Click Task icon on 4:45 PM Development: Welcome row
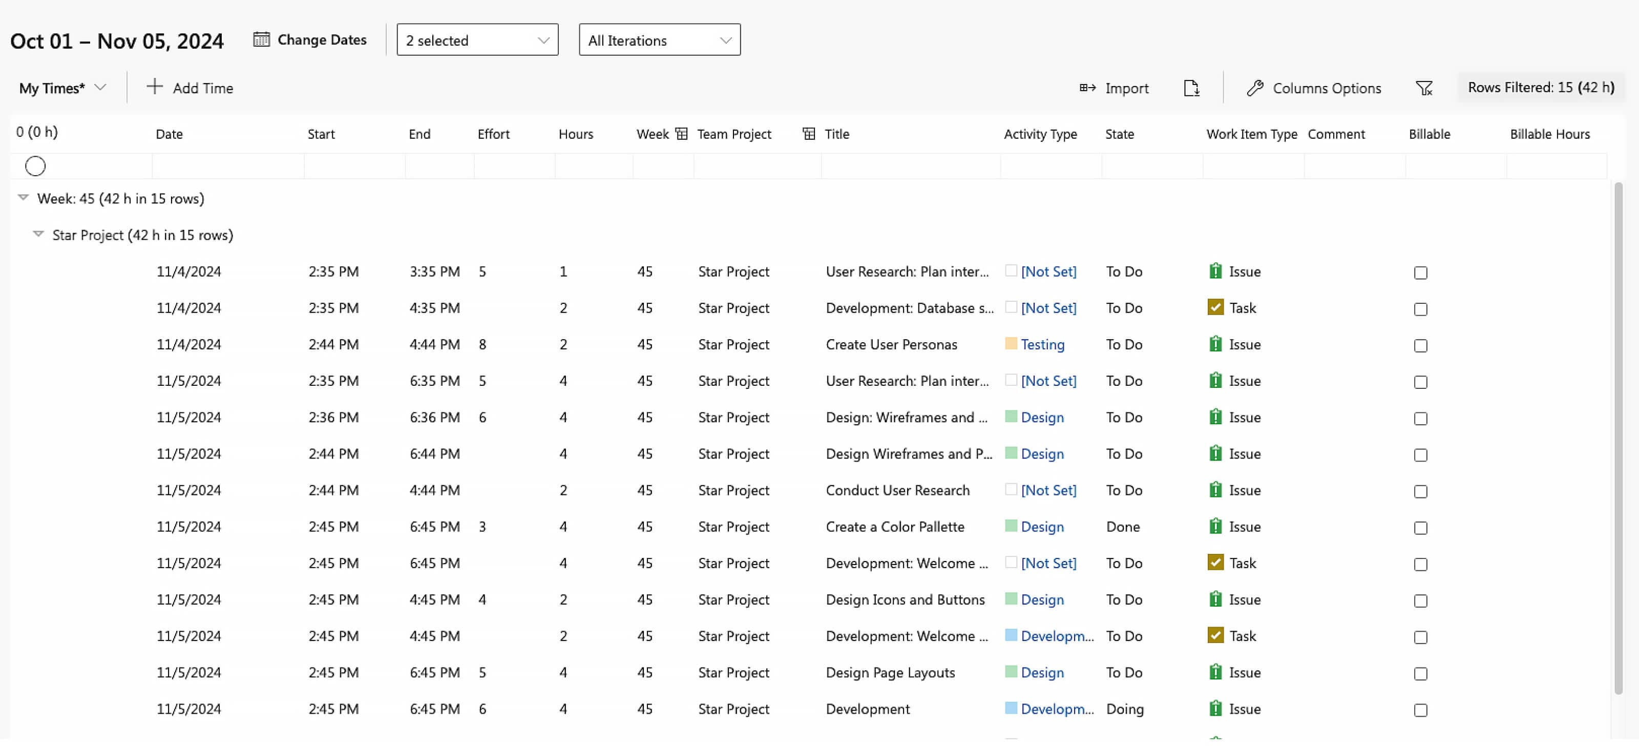1639x748 pixels. 1215,635
